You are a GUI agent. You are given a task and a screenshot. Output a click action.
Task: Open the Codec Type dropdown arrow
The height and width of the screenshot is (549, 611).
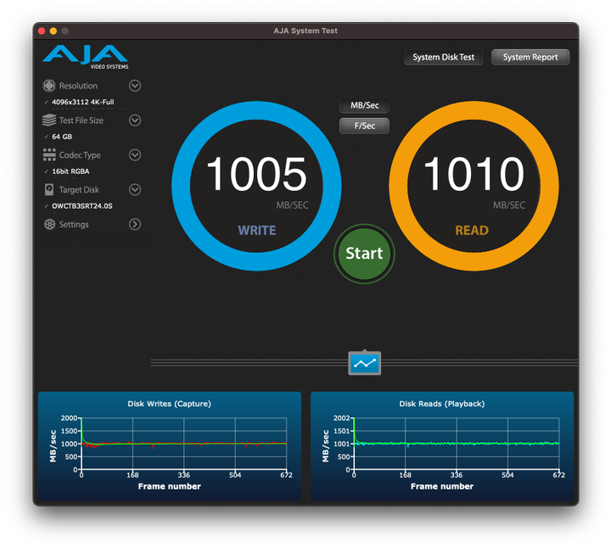[x=135, y=155]
